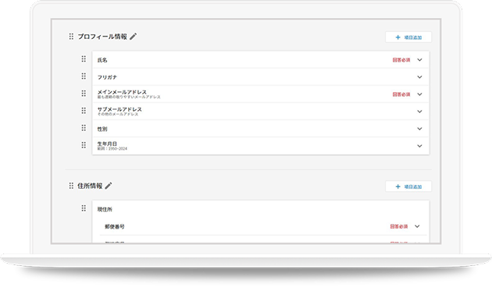Click drag handle beside メインメールアドレス row
This screenshot has width=492, height=287.
84,94
